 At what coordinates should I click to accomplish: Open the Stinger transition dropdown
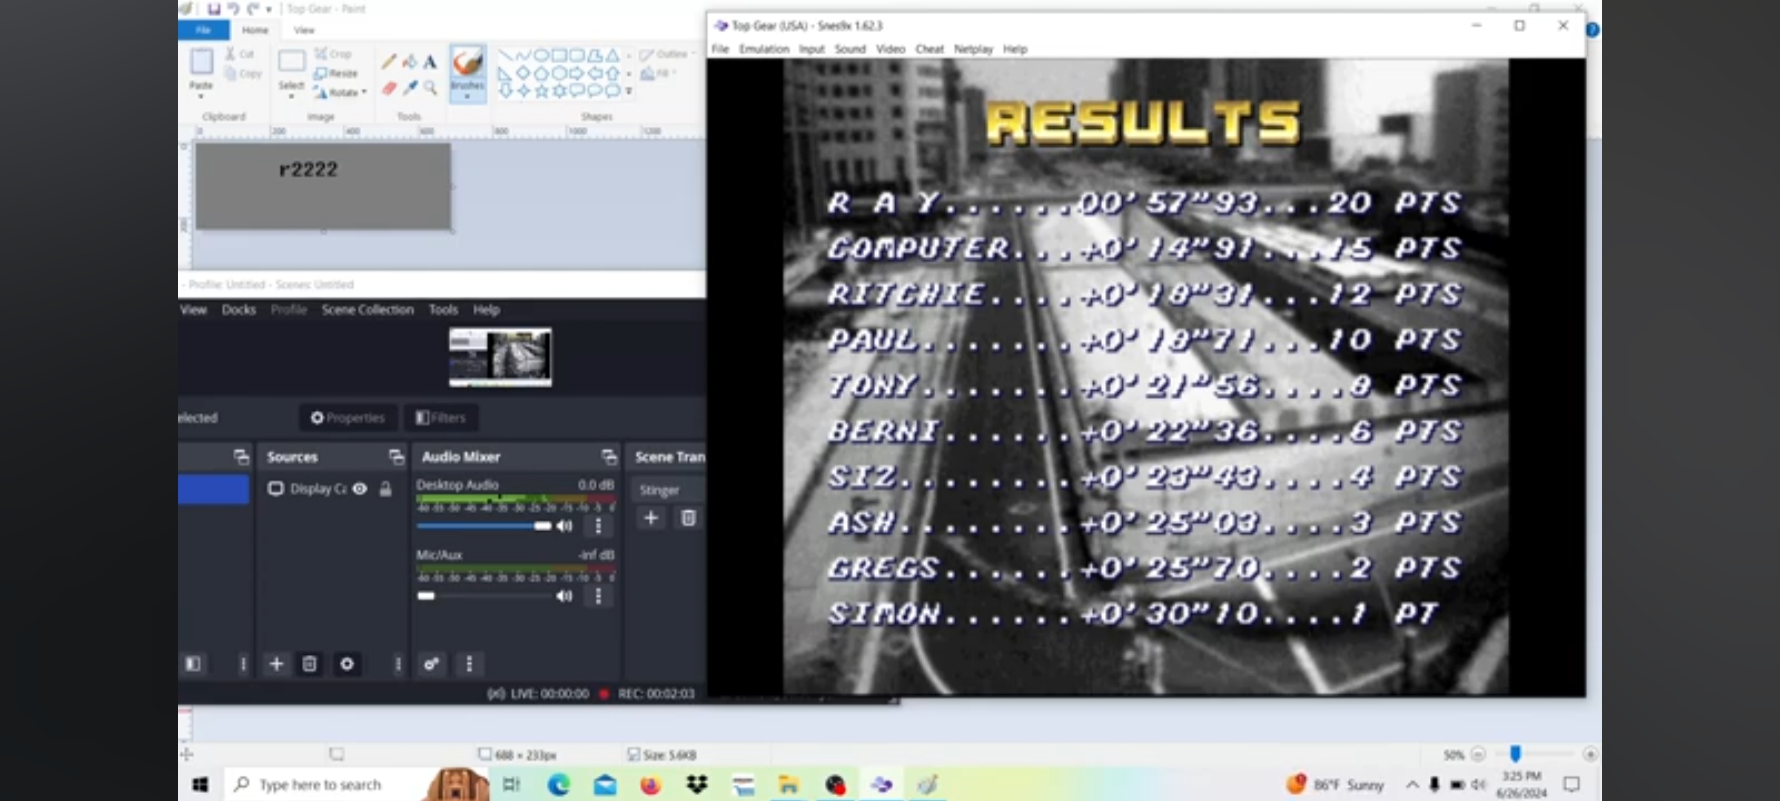click(666, 490)
